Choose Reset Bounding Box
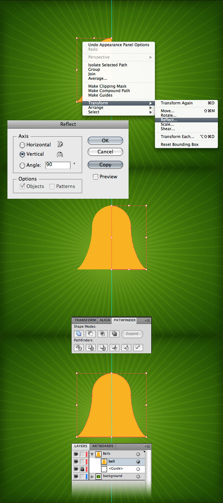 click(x=186, y=145)
